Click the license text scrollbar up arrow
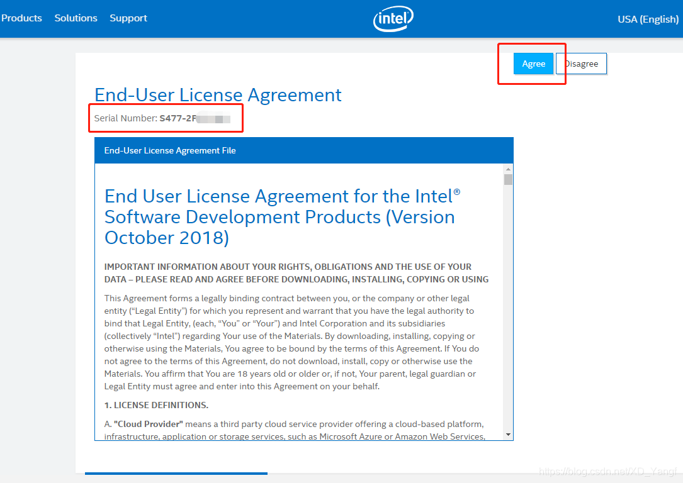Viewport: 683px width, 483px height. (509, 169)
